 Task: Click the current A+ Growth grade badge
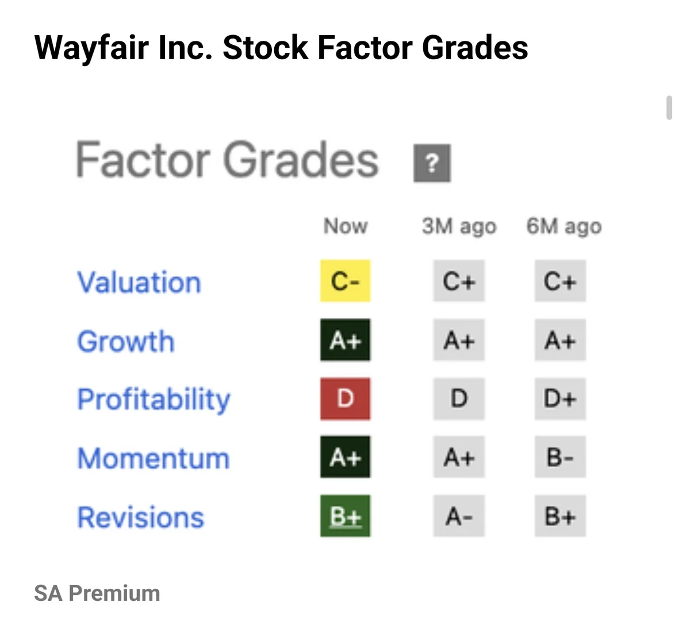pyautogui.click(x=345, y=340)
